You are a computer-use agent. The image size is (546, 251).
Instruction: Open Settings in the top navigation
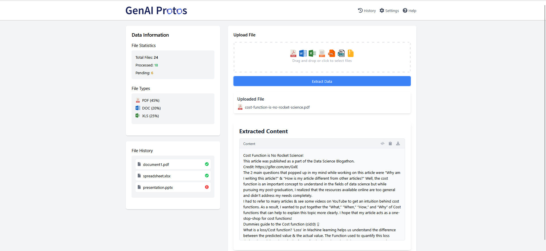(x=389, y=11)
